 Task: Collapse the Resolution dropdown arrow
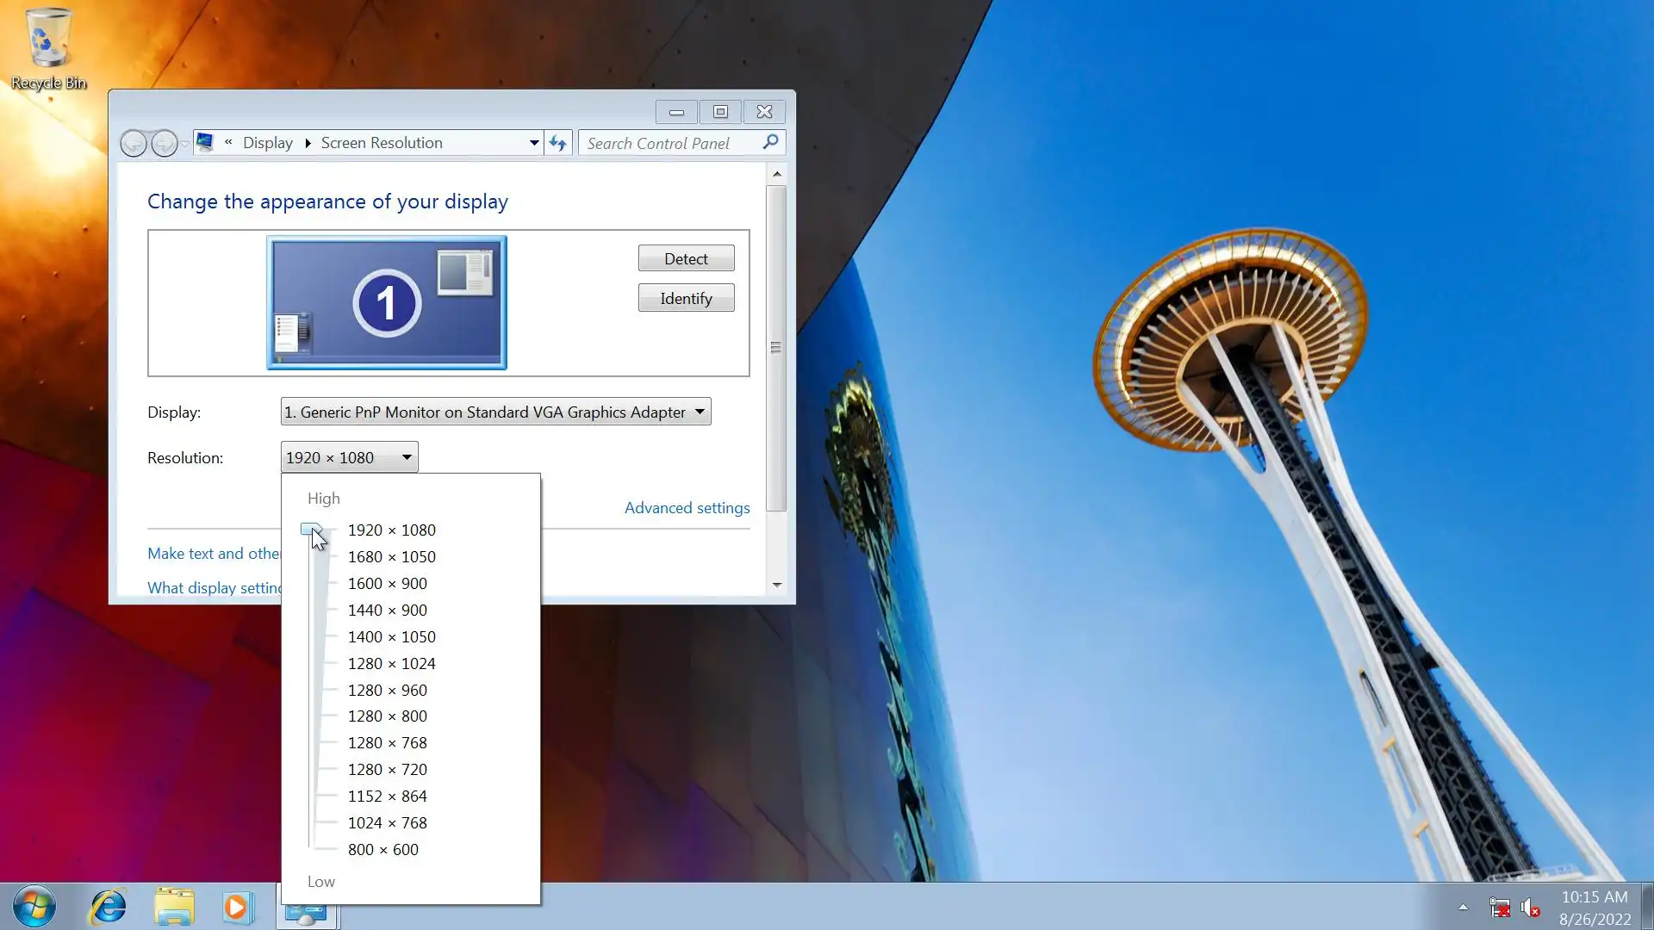click(407, 457)
